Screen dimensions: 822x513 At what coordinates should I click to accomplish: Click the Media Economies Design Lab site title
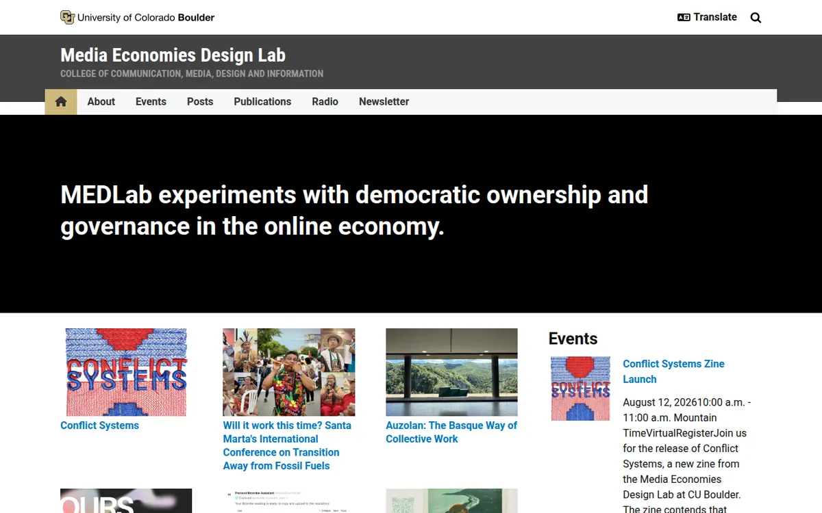tap(173, 55)
